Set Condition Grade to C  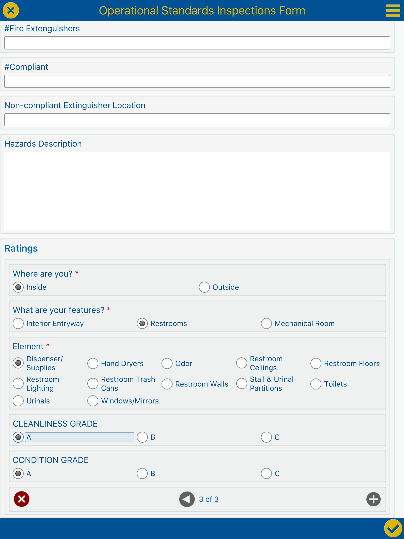pos(266,473)
